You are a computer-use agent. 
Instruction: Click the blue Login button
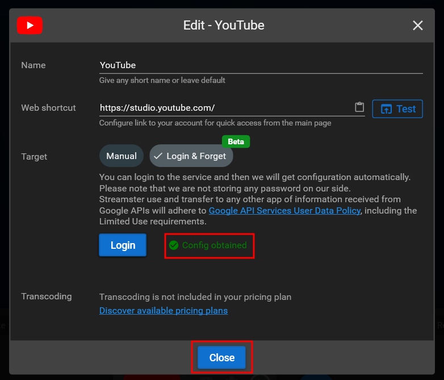pyautogui.click(x=123, y=245)
